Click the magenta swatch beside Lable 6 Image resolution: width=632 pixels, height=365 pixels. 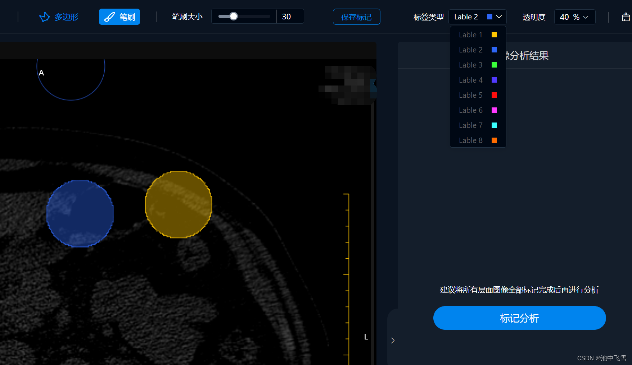[494, 110]
